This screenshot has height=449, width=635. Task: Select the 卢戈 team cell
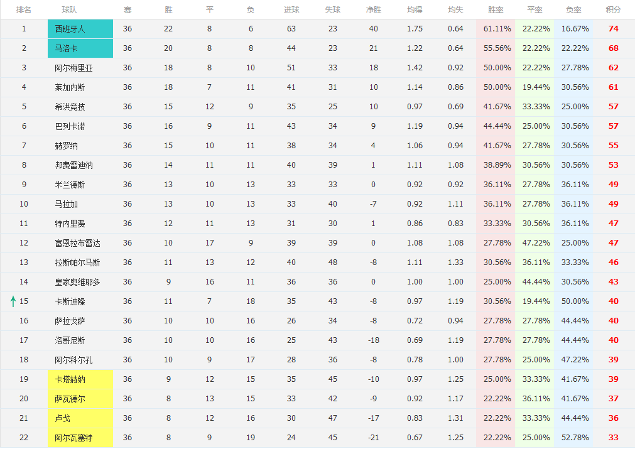pyautogui.click(x=62, y=418)
